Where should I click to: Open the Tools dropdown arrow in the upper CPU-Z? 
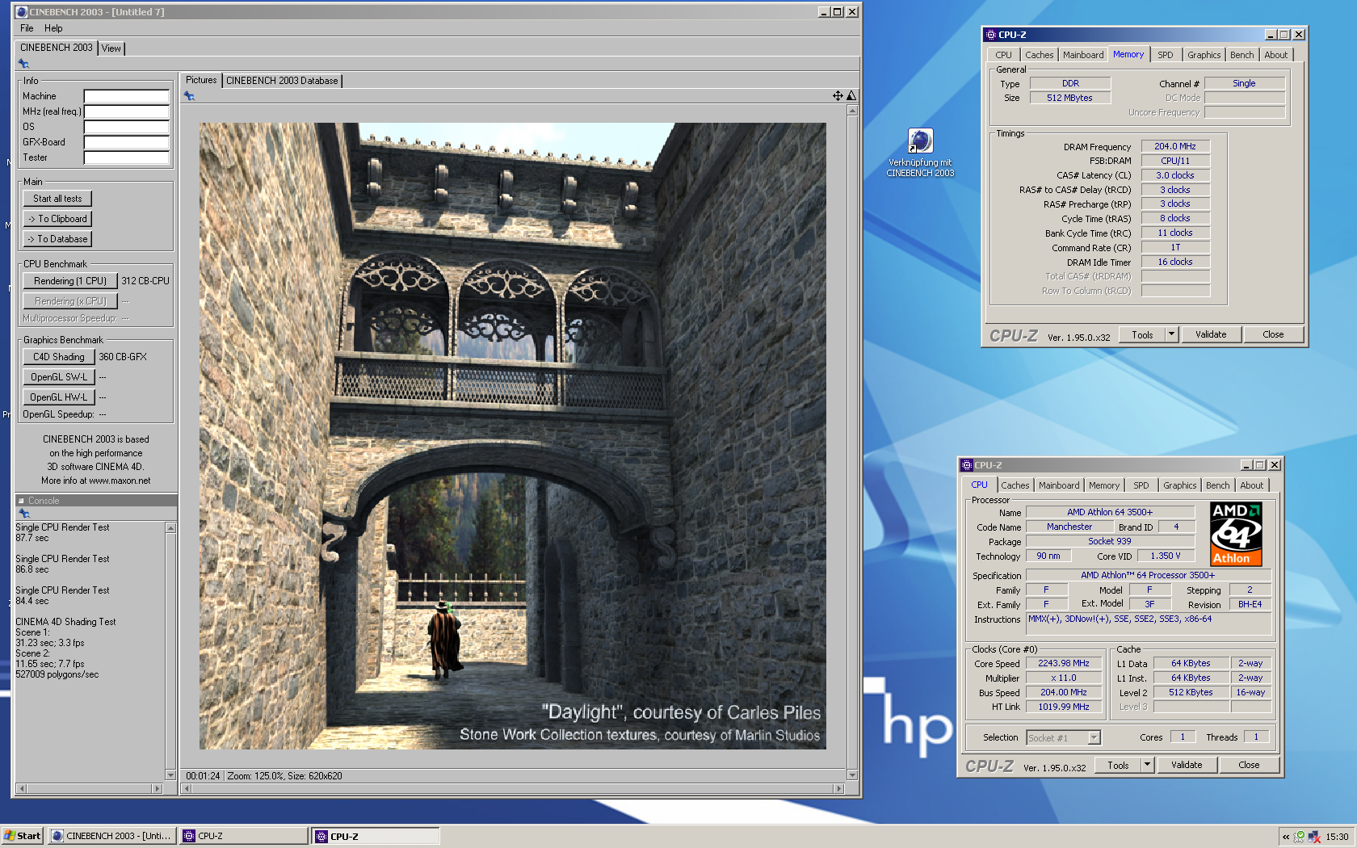1171,334
